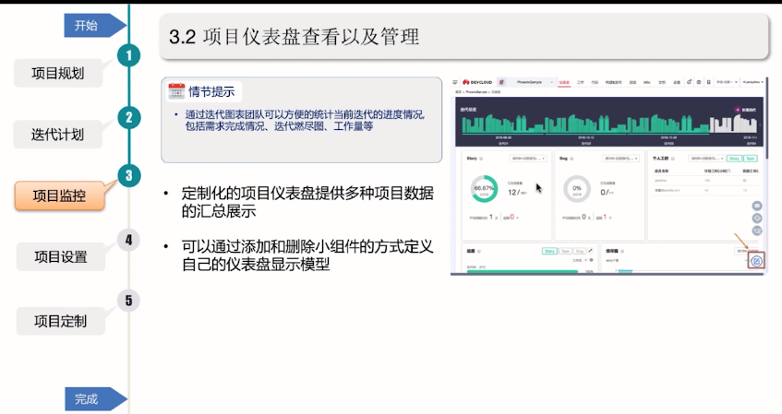
Task: Click the gray step number 4 circle
Action: click(128, 240)
